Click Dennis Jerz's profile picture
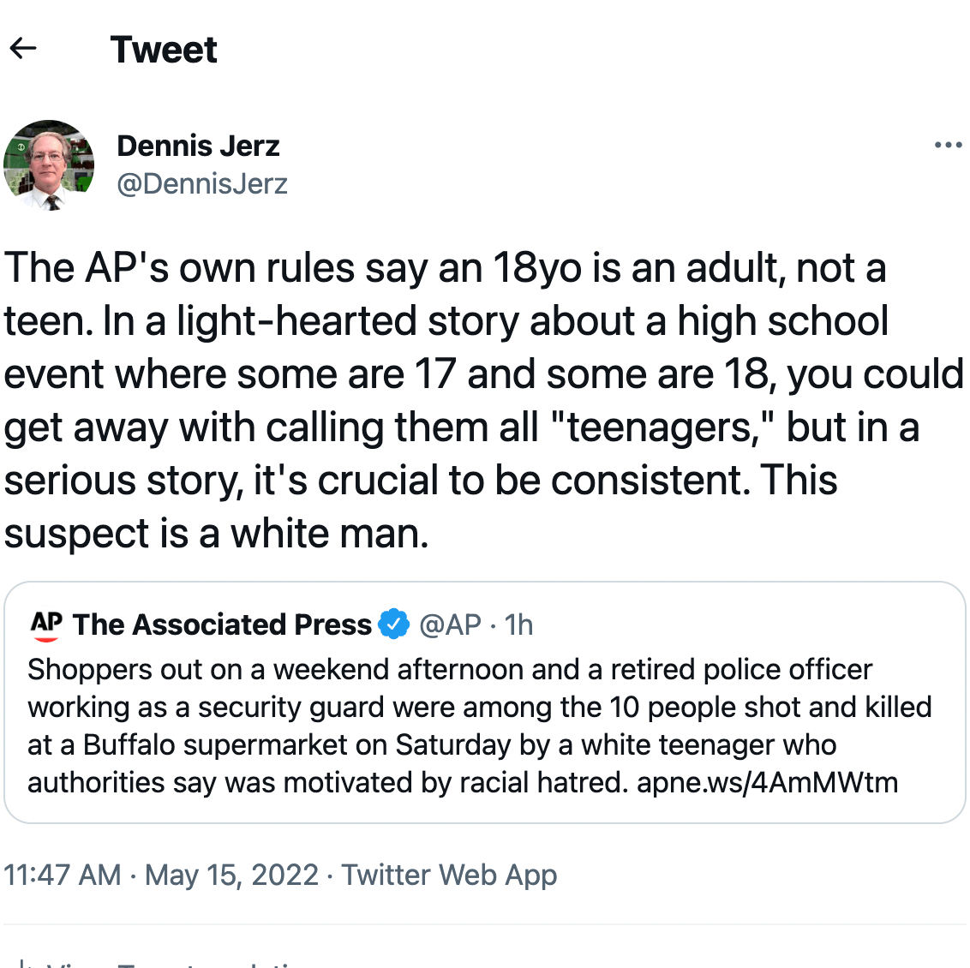Screen dimensions: 970x968 pos(49,164)
